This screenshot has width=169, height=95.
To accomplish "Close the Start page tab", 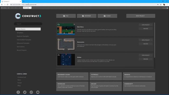I will pos(30,8).
